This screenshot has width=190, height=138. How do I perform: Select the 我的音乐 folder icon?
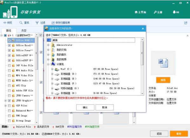pyautogui.click(x=53, y=55)
